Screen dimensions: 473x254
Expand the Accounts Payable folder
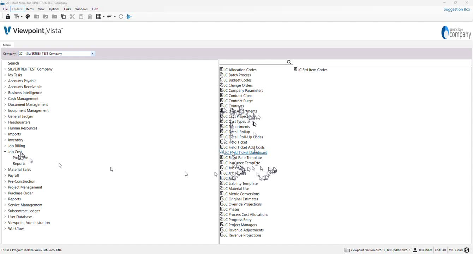[x=5, y=81]
